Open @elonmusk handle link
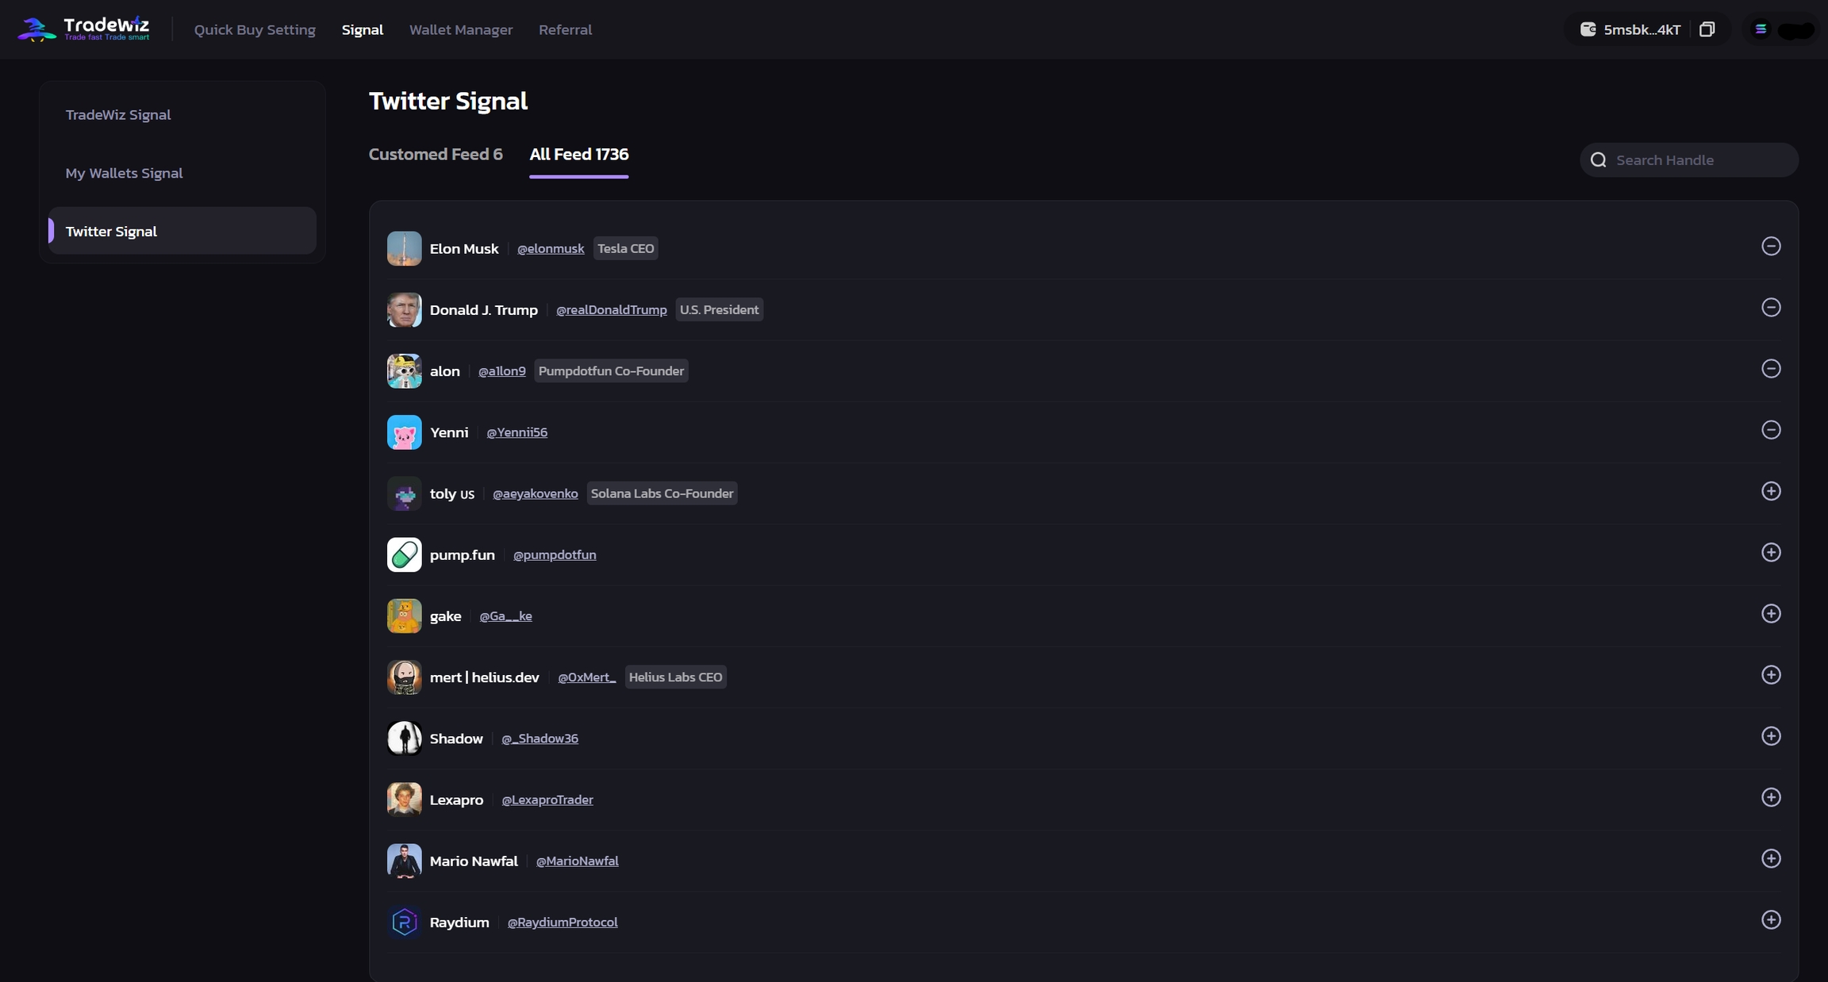Screen dimensions: 1828x982 click(551, 248)
